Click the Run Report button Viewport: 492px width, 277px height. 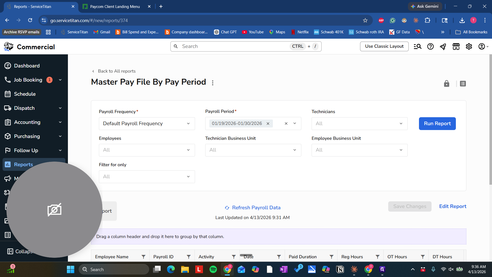[437, 124]
